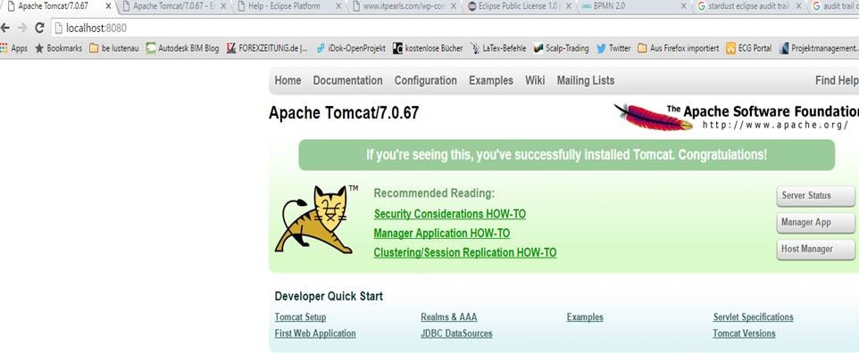
Task: Reload the page with the refresh icon
Action: 39,28
